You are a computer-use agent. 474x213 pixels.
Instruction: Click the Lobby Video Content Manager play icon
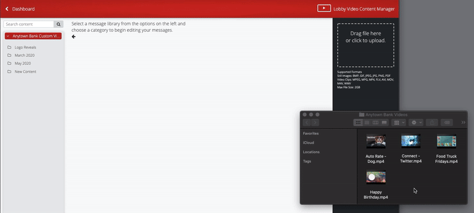tap(324, 8)
